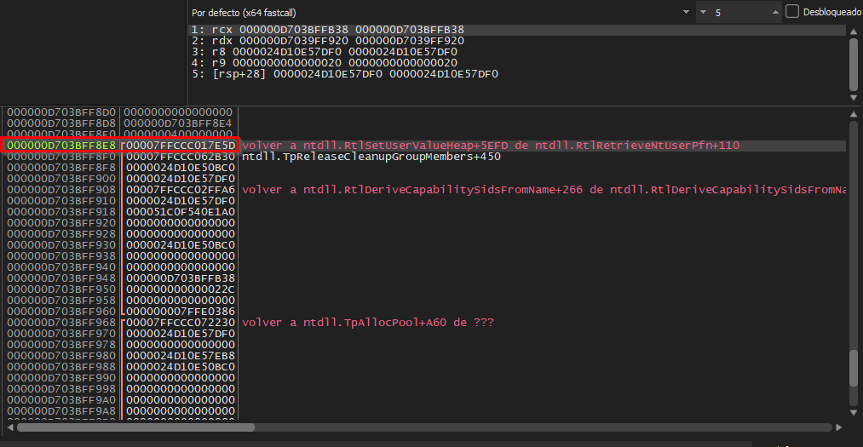Select the rcx argument row

click(x=328, y=30)
